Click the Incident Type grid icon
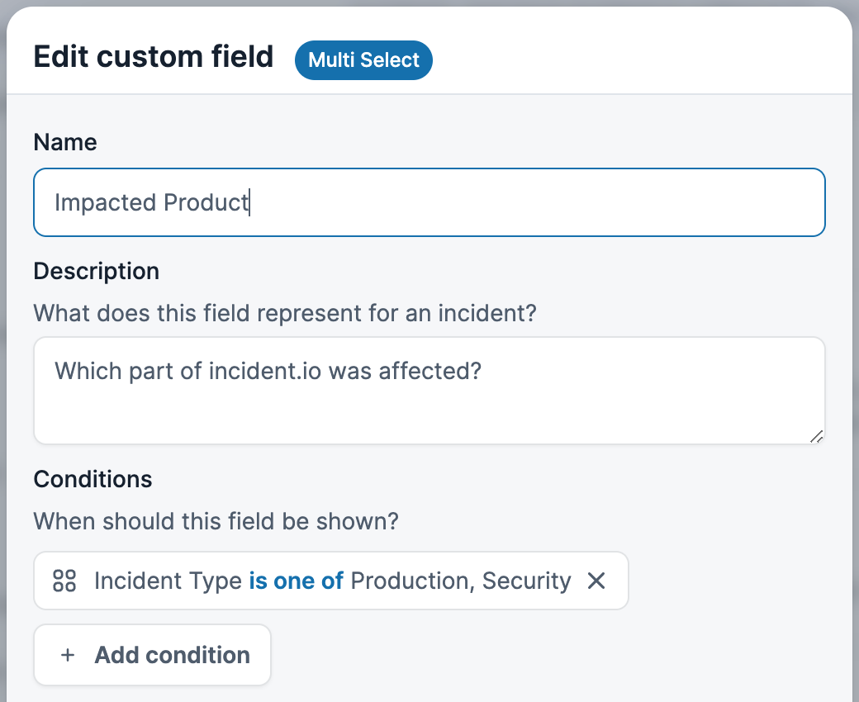Screen dimensions: 859x702 pyautogui.click(x=64, y=581)
